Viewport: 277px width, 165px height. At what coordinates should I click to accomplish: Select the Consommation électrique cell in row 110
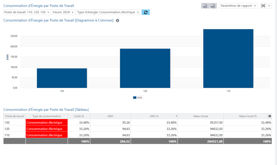[x=47, y=135]
